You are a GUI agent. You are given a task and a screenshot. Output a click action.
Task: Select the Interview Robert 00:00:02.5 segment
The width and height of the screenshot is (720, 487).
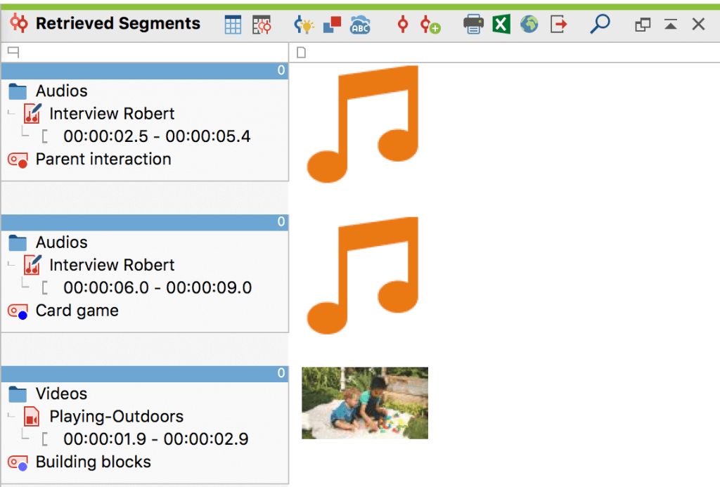(x=156, y=136)
